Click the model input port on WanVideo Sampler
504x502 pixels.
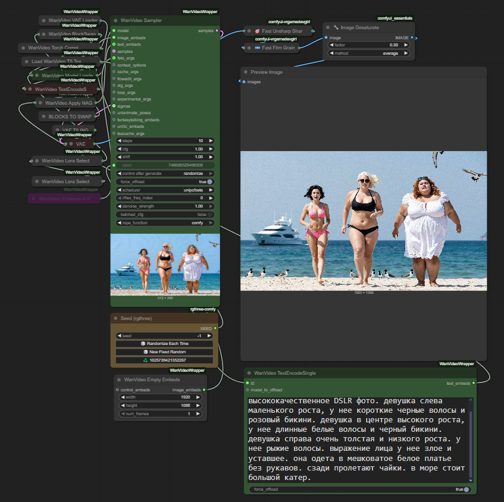pos(114,30)
